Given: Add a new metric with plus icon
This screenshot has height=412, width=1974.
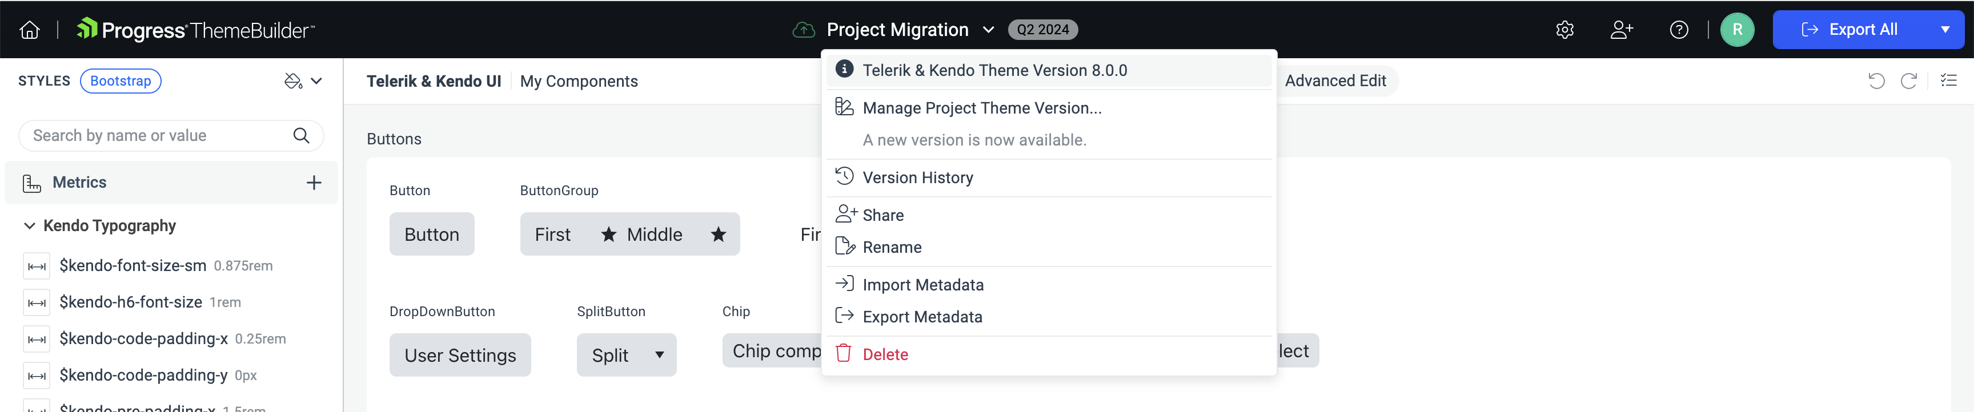Looking at the screenshot, I should click(314, 183).
